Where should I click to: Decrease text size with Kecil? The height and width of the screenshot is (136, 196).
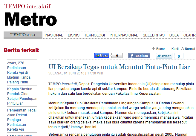(x=173, y=49)
